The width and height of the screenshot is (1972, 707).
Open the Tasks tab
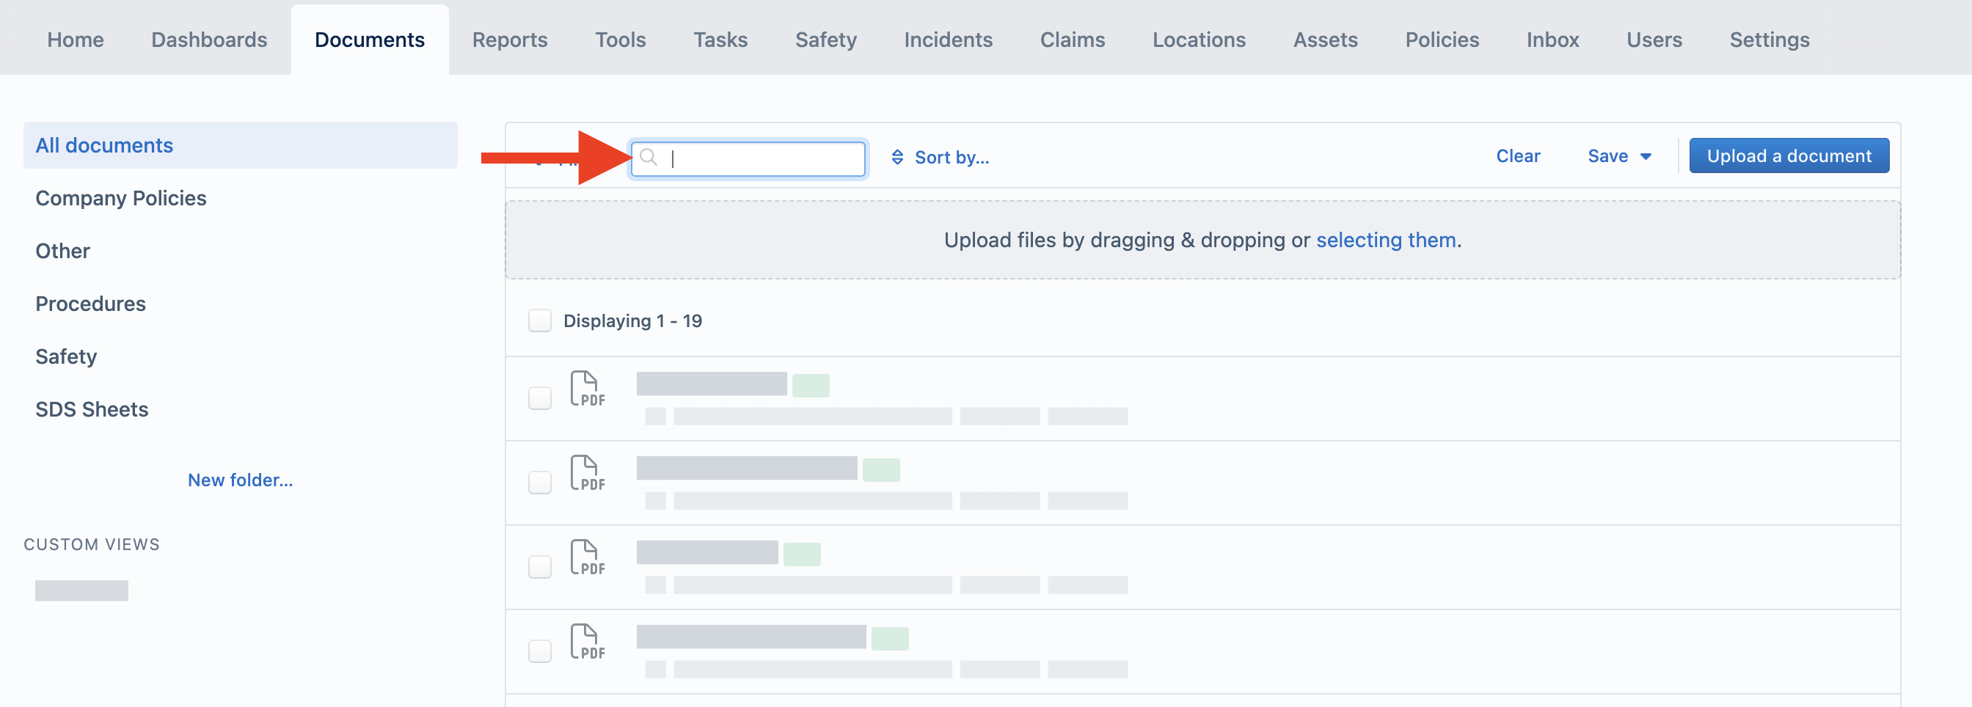pyautogui.click(x=720, y=40)
